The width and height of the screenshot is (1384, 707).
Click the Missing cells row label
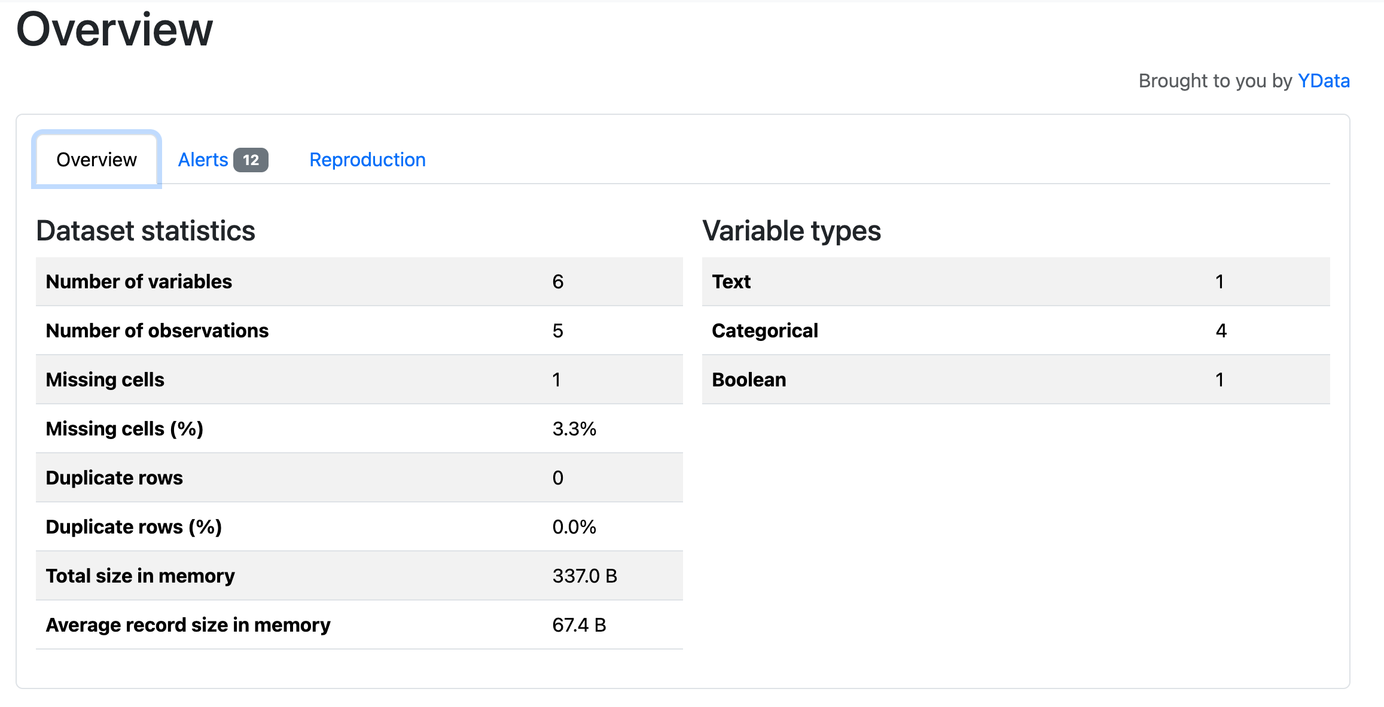105,380
